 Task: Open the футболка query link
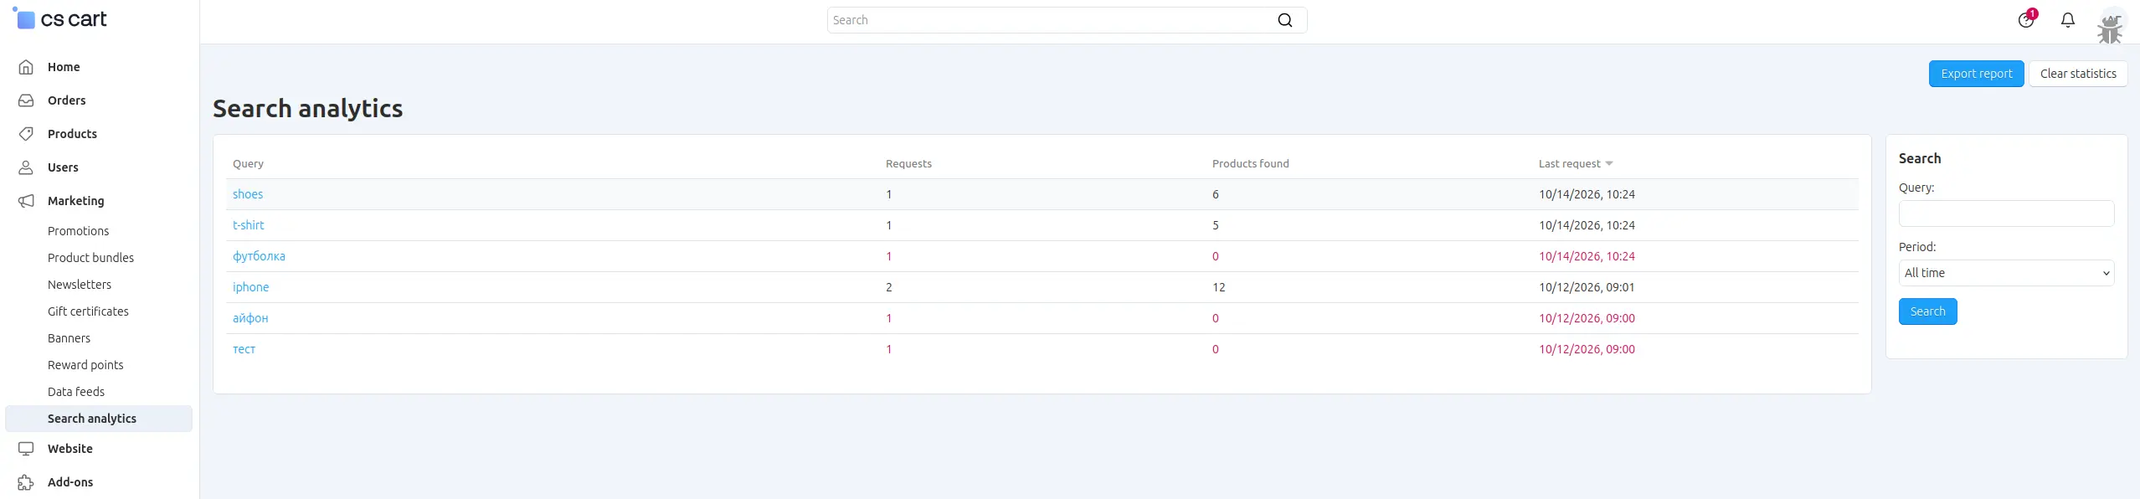click(259, 256)
